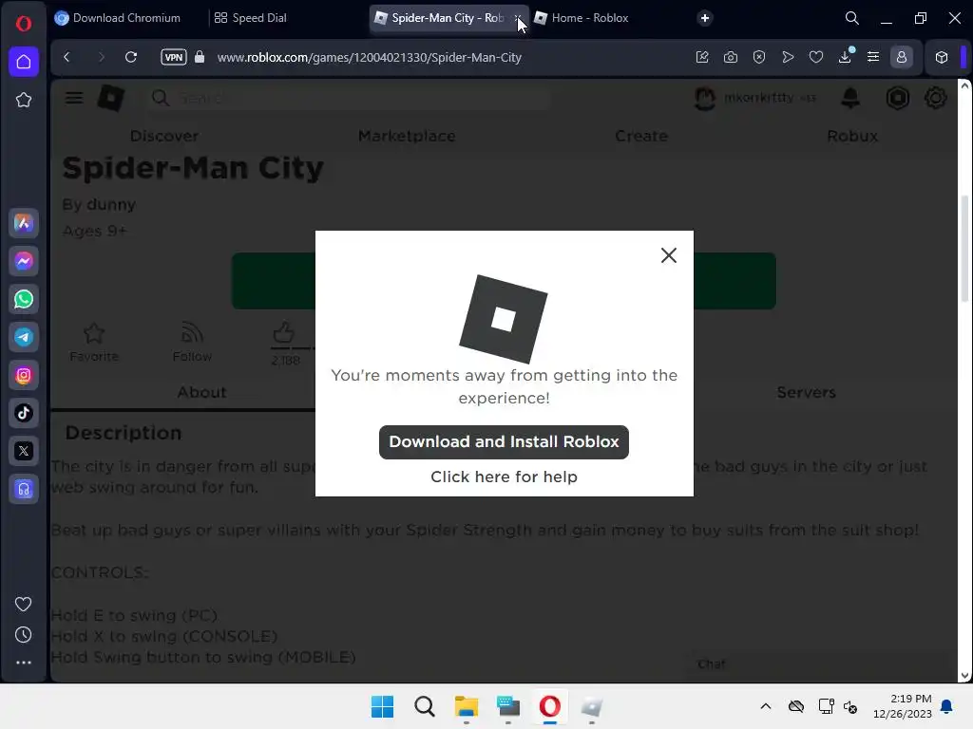Open the Robux balance icon
This screenshot has width=973, height=729.
click(897, 98)
